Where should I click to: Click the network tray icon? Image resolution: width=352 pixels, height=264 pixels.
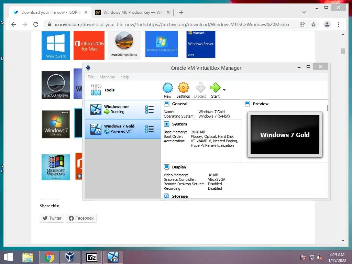pos(311,257)
